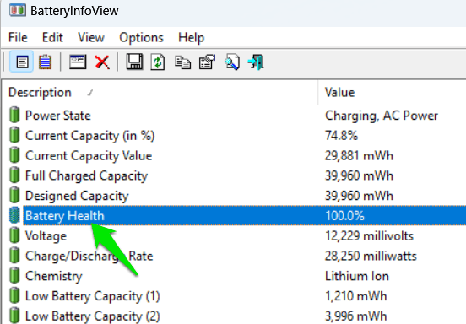The height and width of the screenshot is (324, 466).
Task: Click battery icon beside Low Battery Capacity (1)
Action: pos(14,295)
